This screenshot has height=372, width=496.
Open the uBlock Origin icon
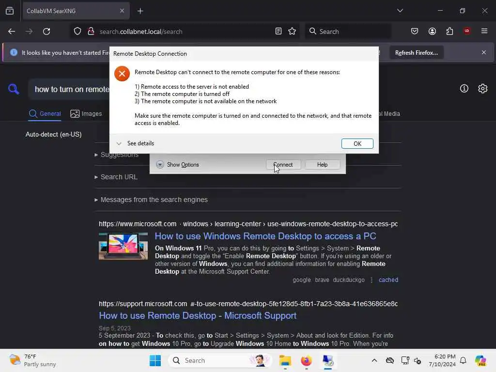pos(467,31)
